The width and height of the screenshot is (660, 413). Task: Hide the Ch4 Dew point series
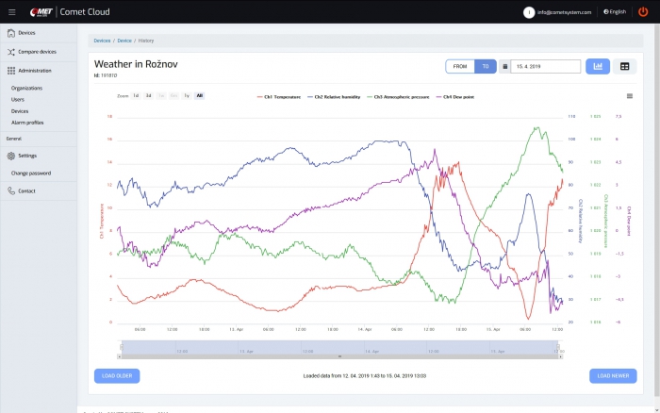(457, 97)
